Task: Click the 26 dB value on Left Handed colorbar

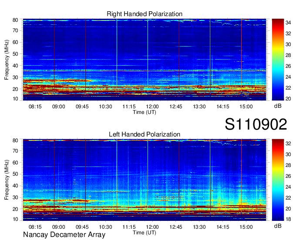Action: [288, 176]
